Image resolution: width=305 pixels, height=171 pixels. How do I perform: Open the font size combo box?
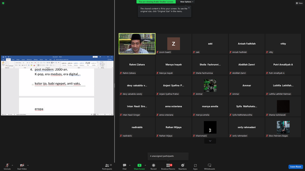(x=24, y=63)
